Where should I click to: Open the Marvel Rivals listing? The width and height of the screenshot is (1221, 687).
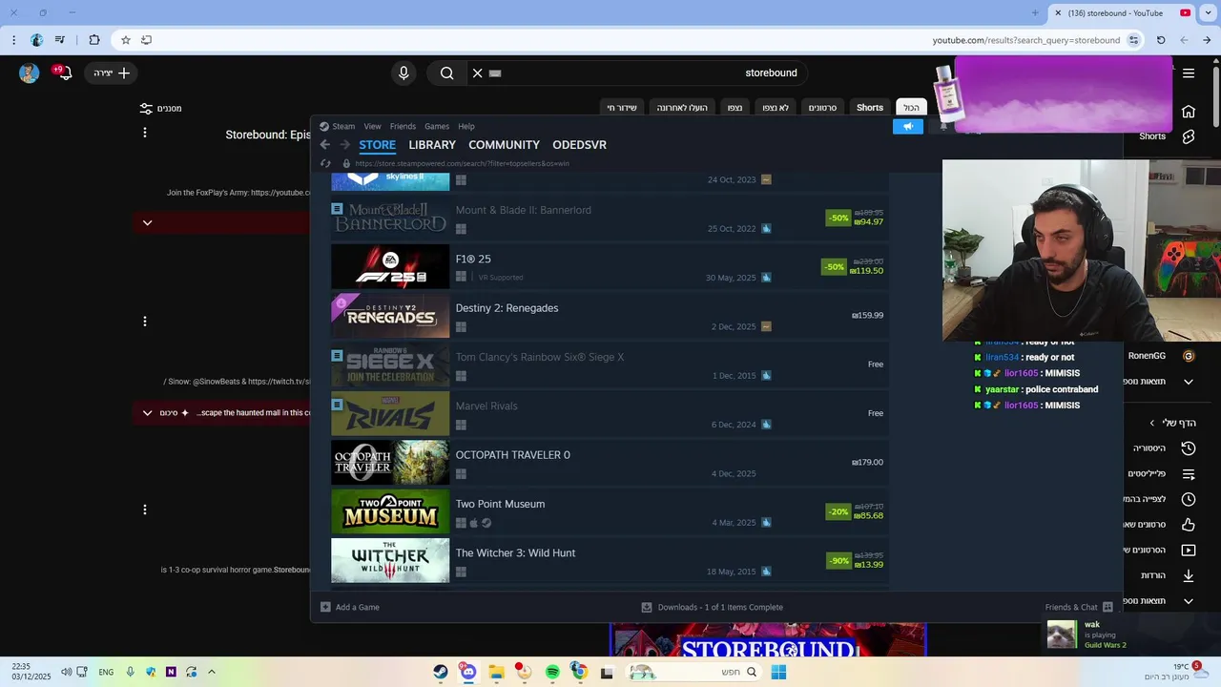point(610,414)
